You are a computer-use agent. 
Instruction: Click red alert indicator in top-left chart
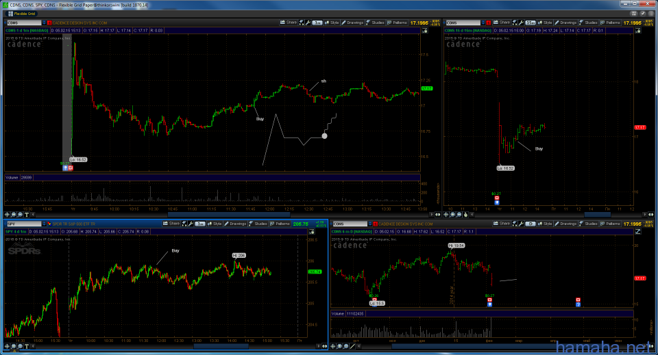coord(49,23)
